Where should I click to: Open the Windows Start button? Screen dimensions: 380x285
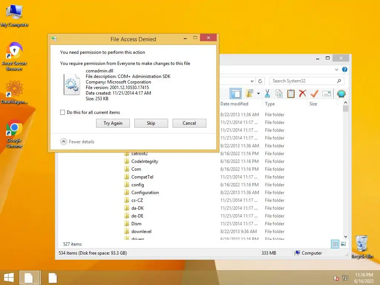(9, 278)
